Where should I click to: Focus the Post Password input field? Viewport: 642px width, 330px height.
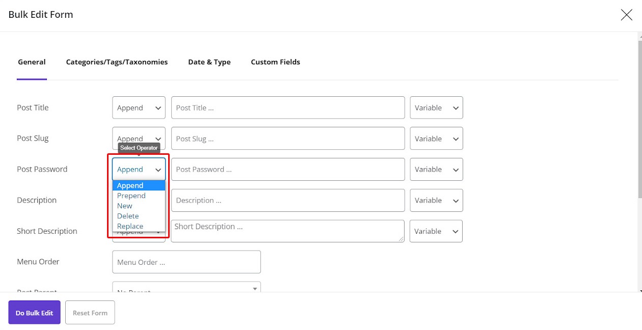point(288,170)
